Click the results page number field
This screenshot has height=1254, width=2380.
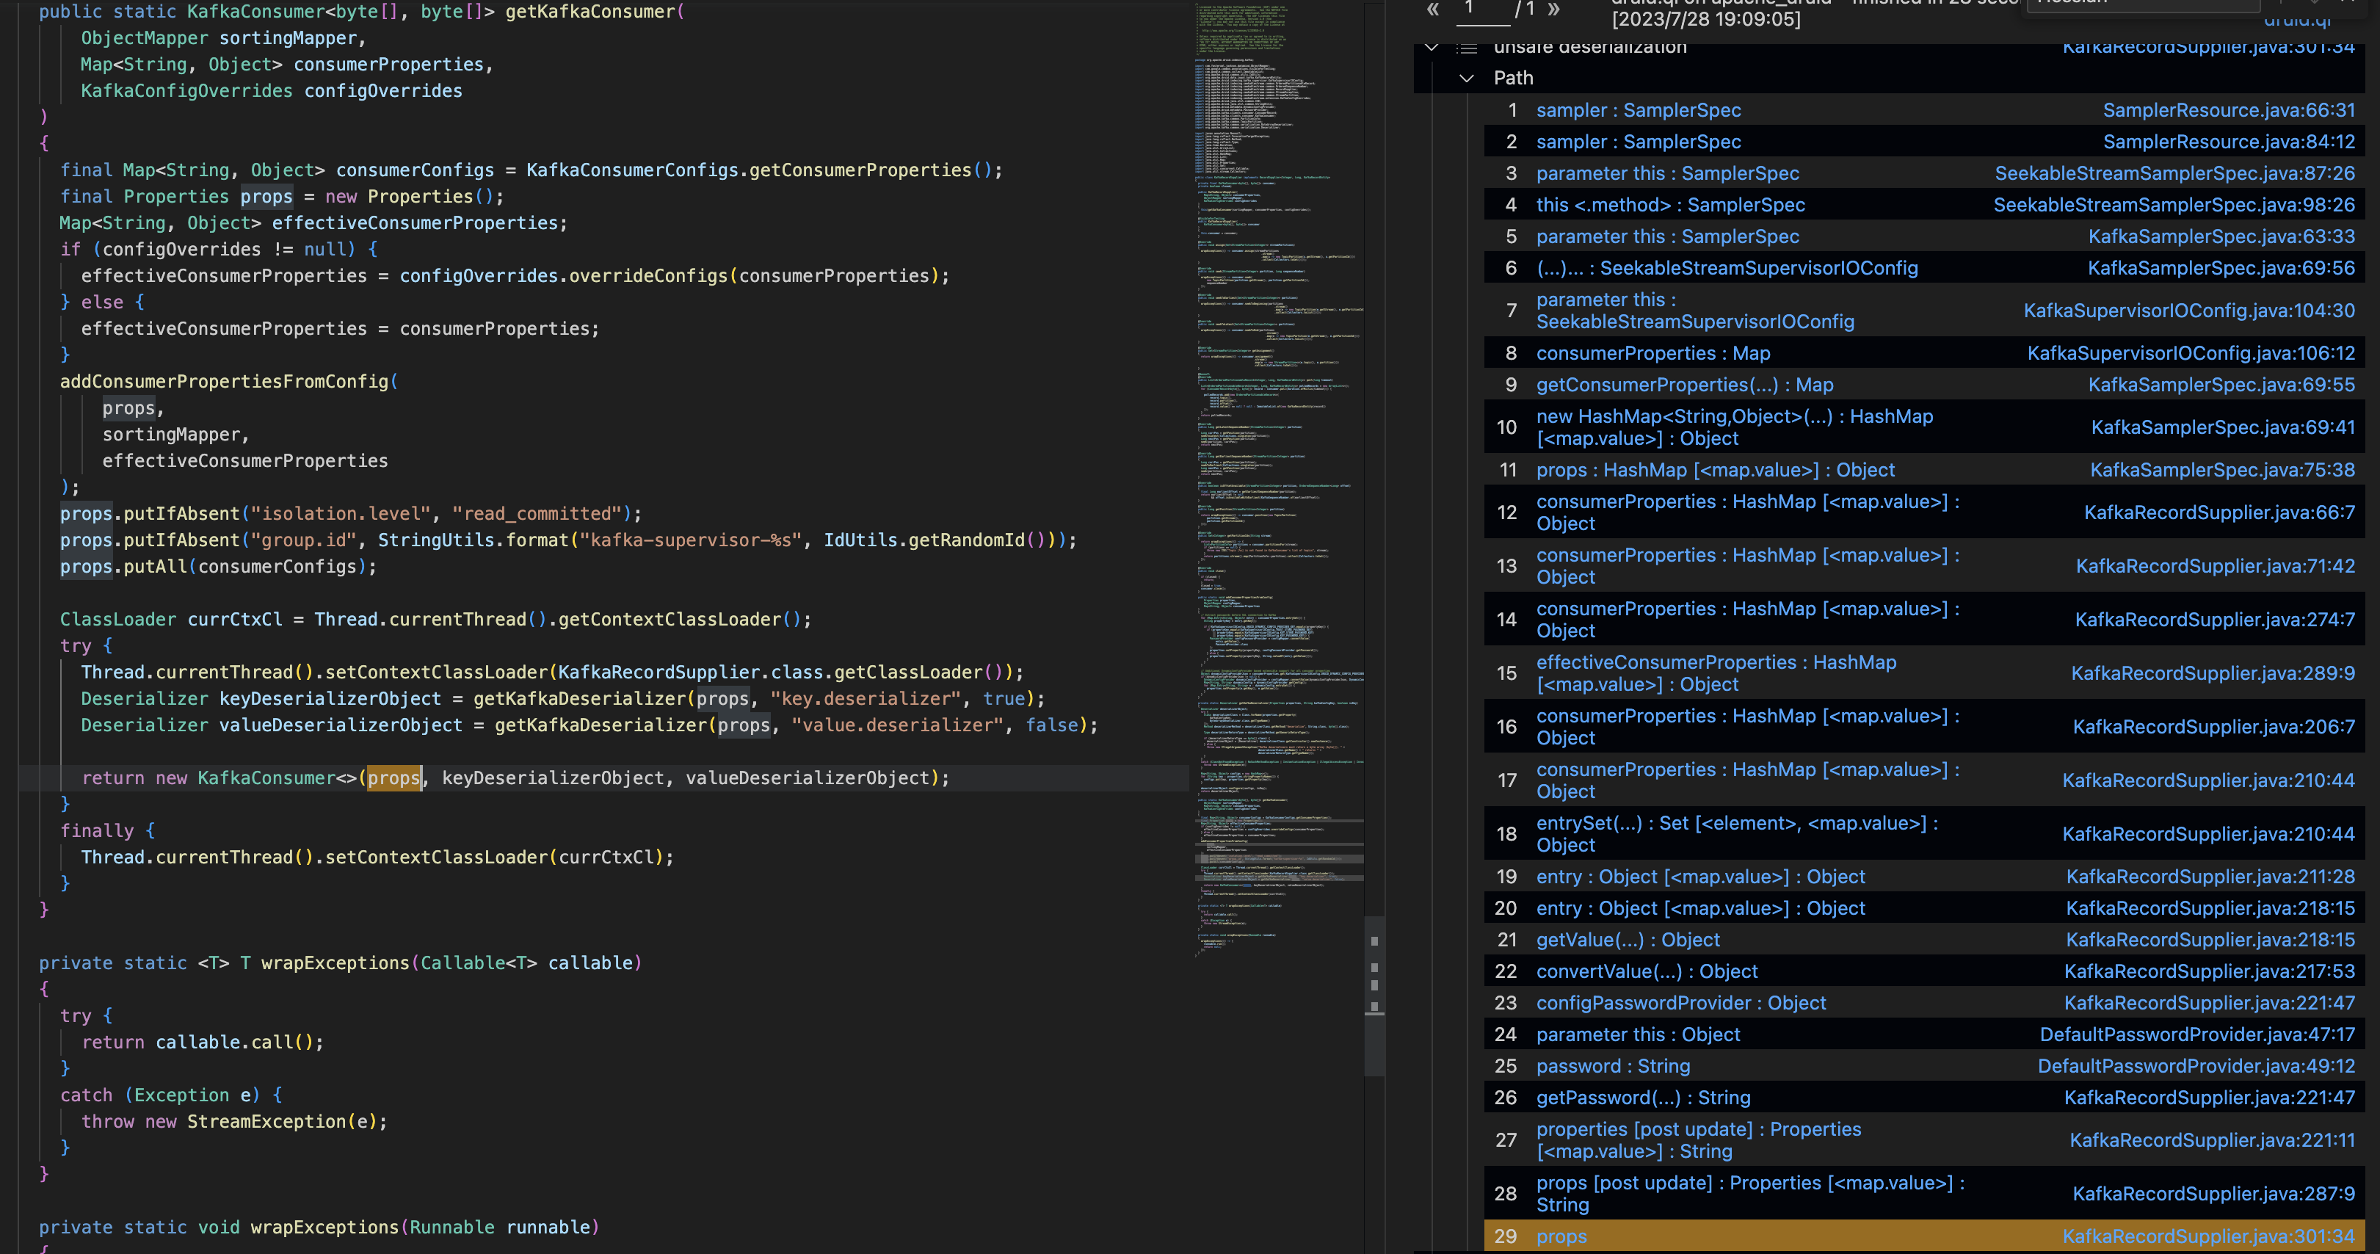click(1483, 12)
